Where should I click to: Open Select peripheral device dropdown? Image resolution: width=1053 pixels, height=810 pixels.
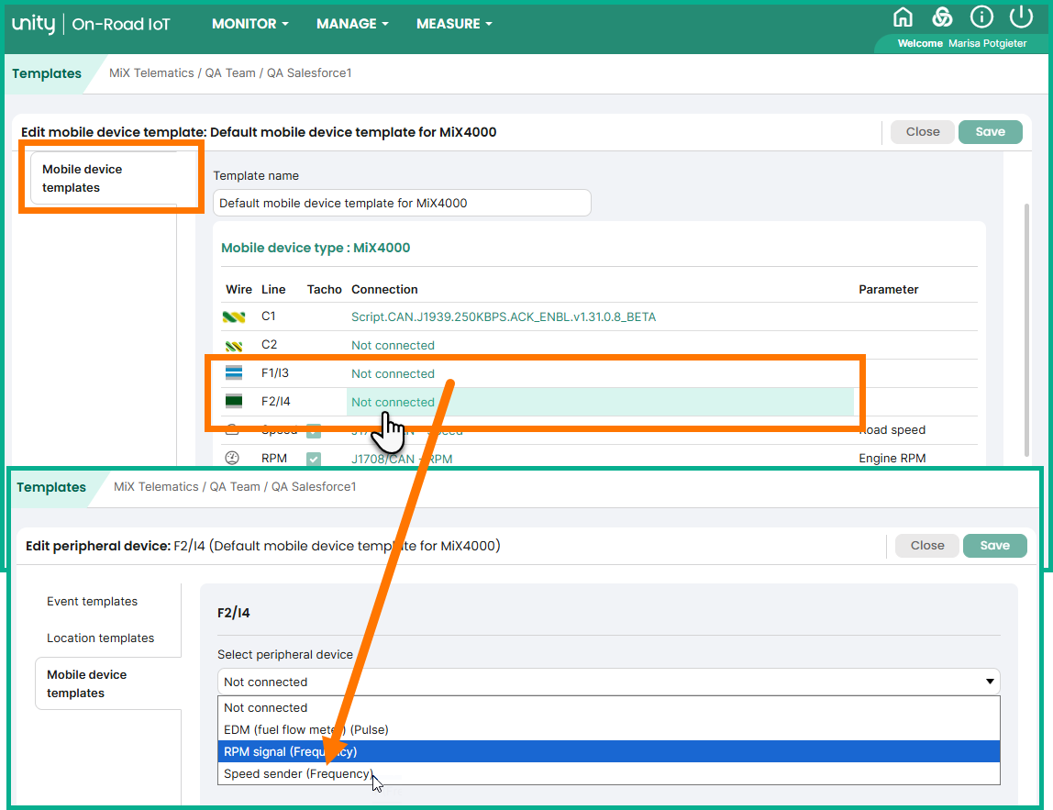608,682
